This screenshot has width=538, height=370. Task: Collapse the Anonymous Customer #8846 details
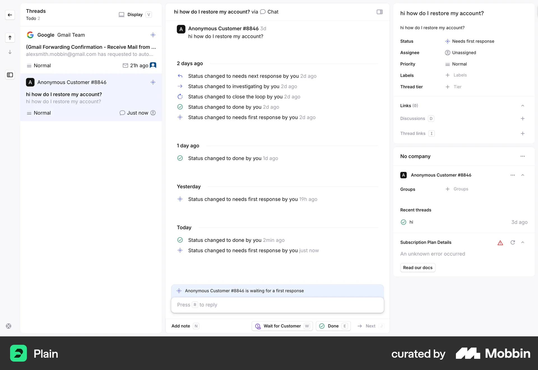click(523, 175)
